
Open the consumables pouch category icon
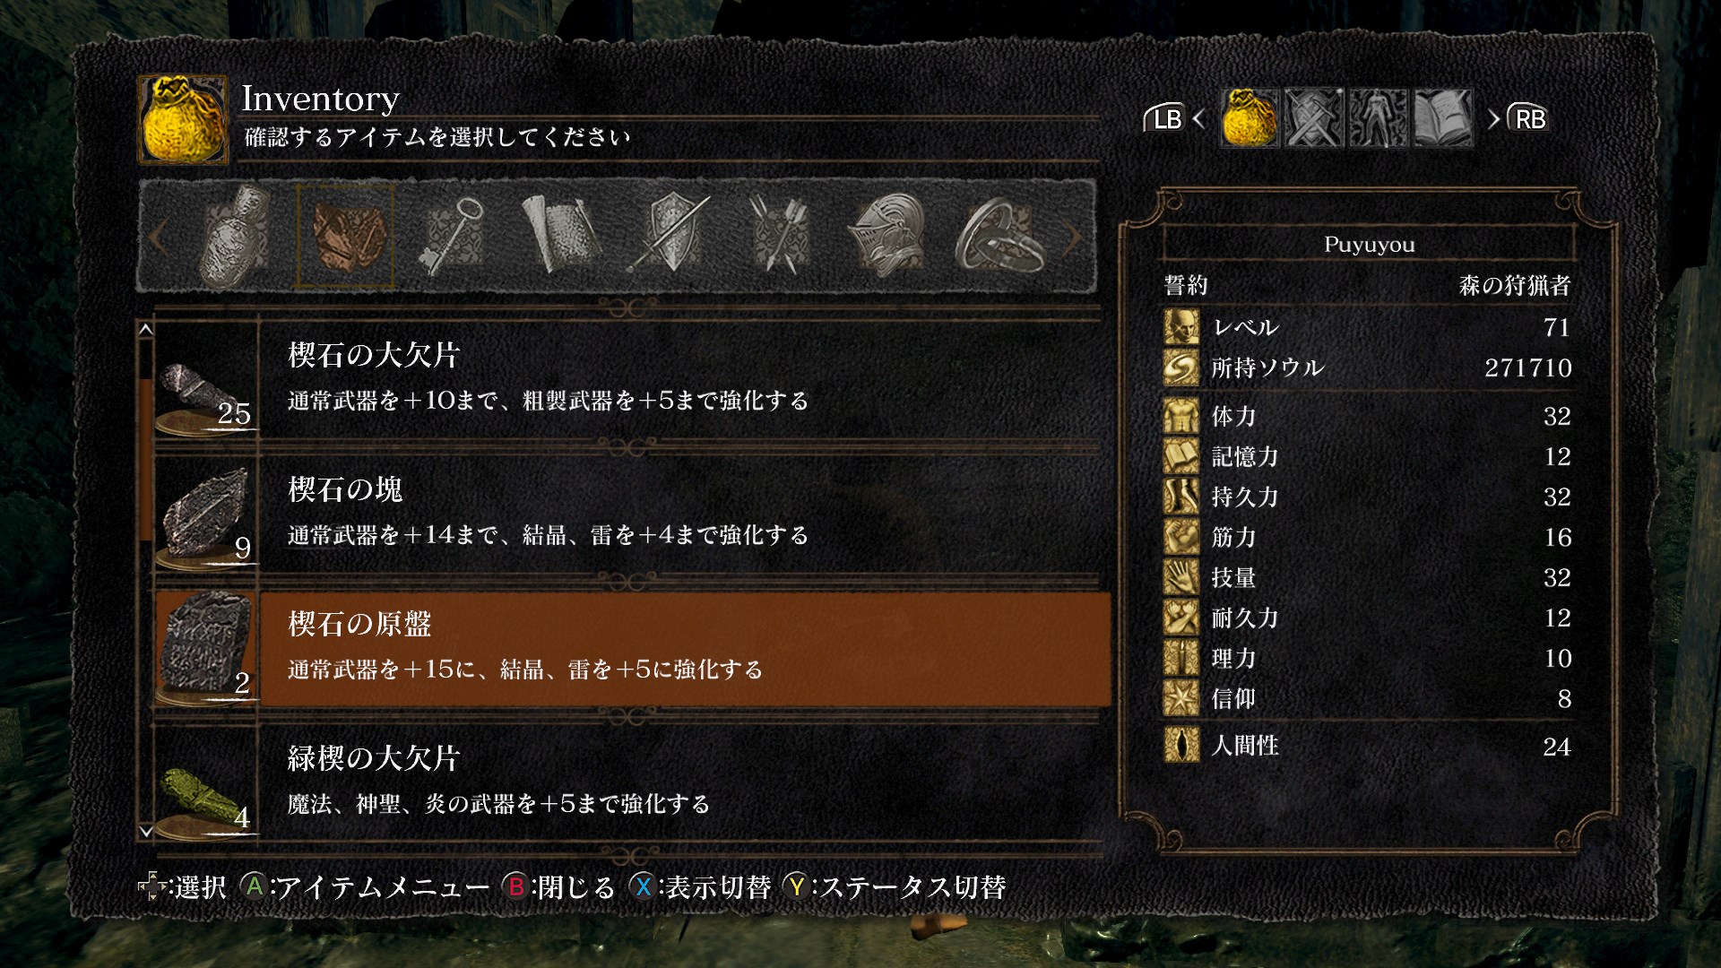(x=236, y=236)
